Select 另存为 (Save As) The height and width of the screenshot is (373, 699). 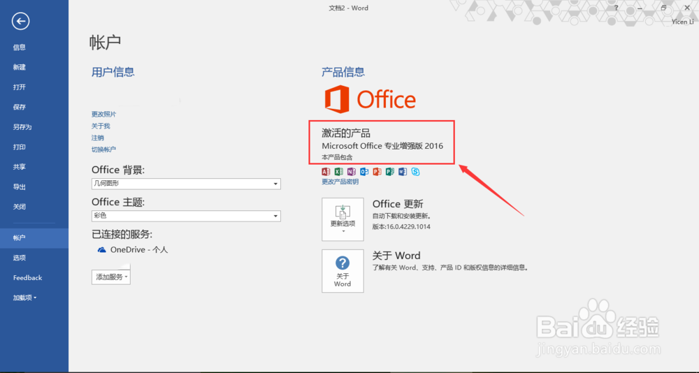(22, 127)
